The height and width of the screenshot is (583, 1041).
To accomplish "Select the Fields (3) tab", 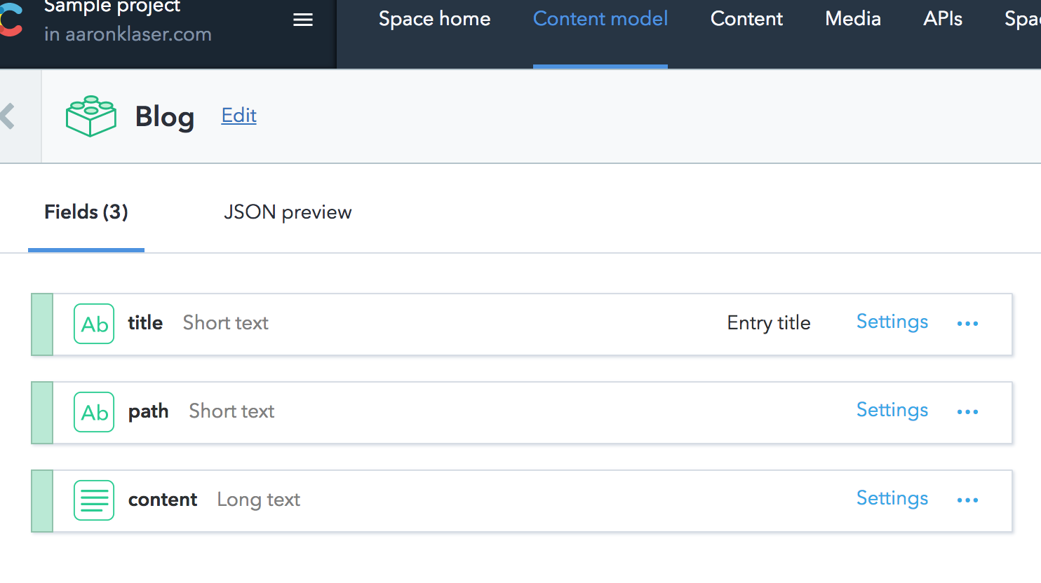I will tap(86, 212).
